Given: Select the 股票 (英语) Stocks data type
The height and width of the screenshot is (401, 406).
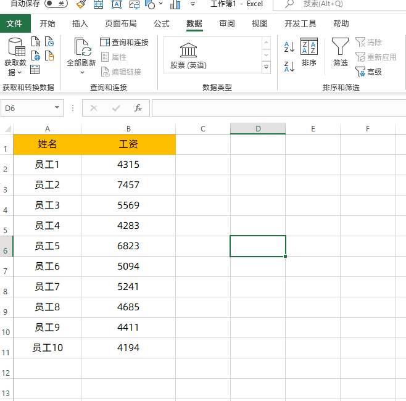Looking at the screenshot, I should (x=189, y=56).
